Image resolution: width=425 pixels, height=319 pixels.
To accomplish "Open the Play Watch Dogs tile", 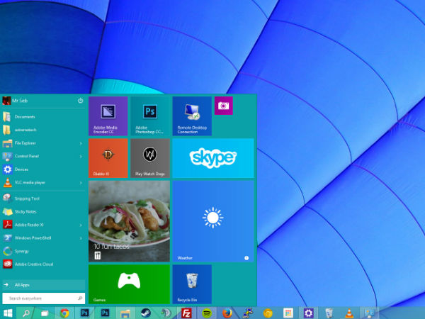I will (x=149, y=158).
